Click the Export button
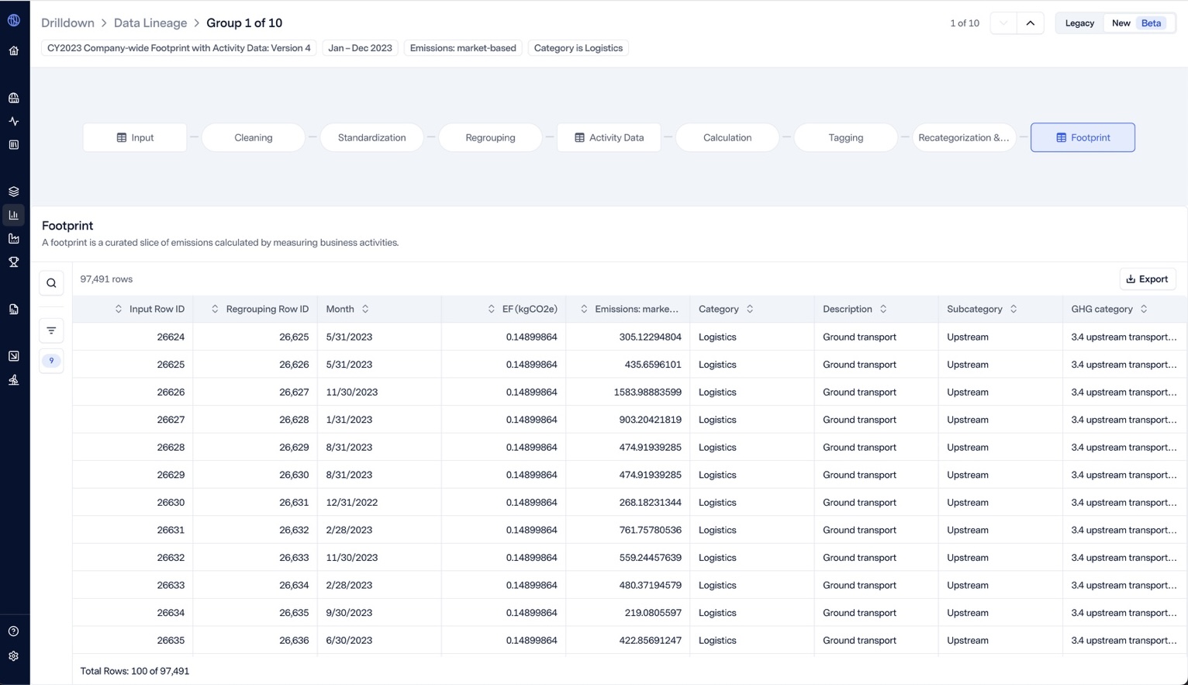This screenshot has height=685, width=1188. coord(1148,279)
